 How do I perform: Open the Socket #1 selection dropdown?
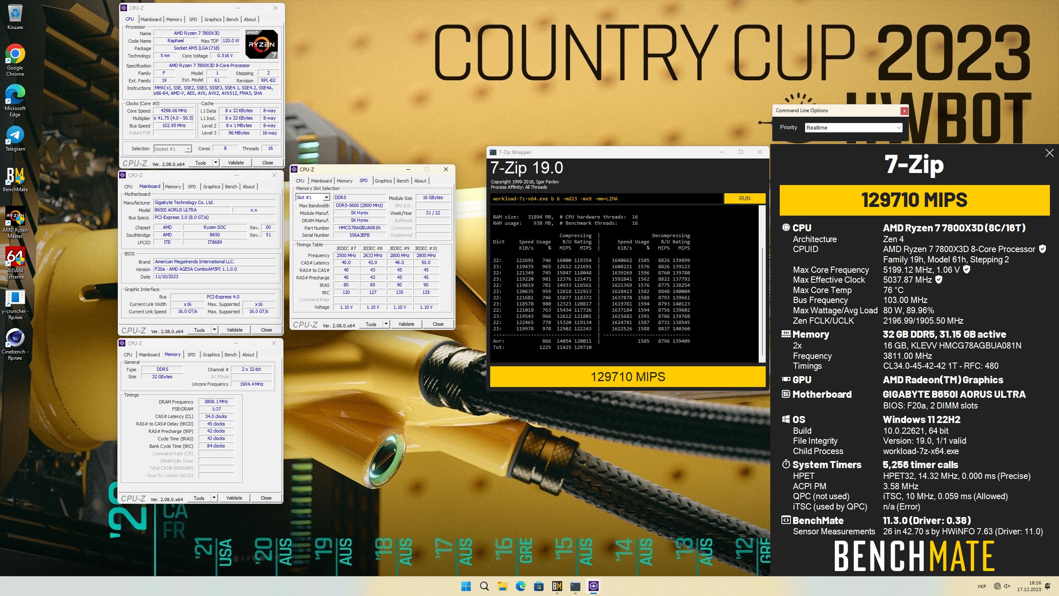pyautogui.click(x=173, y=149)
